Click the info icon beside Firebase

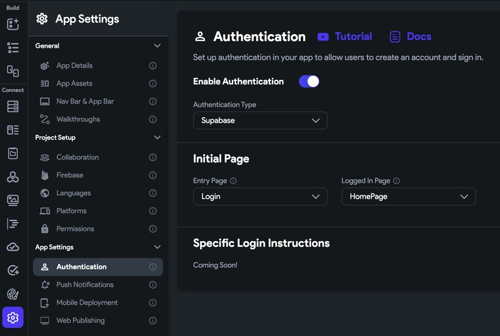[x=152, y=175]
